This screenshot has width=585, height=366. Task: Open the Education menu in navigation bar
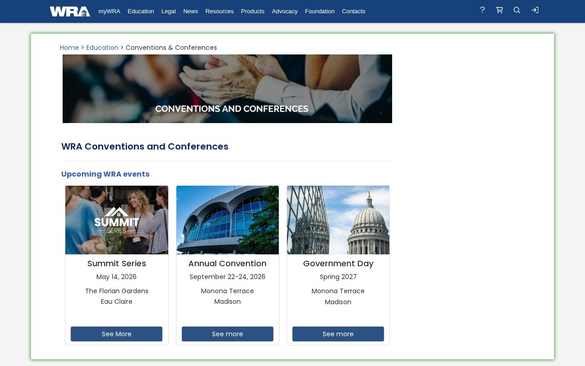coord(141,11)
